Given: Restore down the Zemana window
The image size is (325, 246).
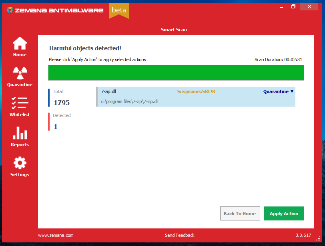Looking at the screenshot, I should click(x=293, y=7).
